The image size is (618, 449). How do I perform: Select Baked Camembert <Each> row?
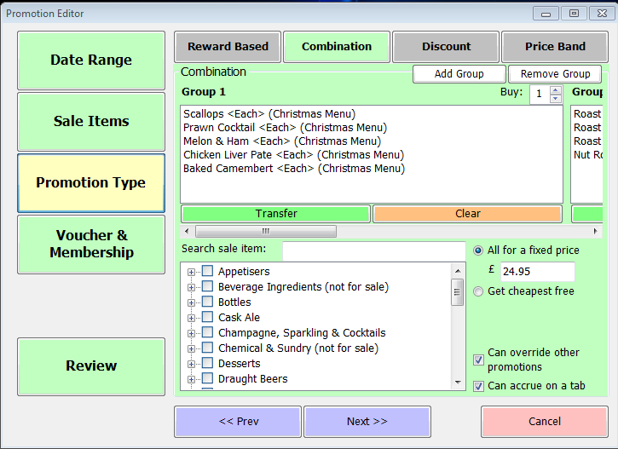(294, 169)
